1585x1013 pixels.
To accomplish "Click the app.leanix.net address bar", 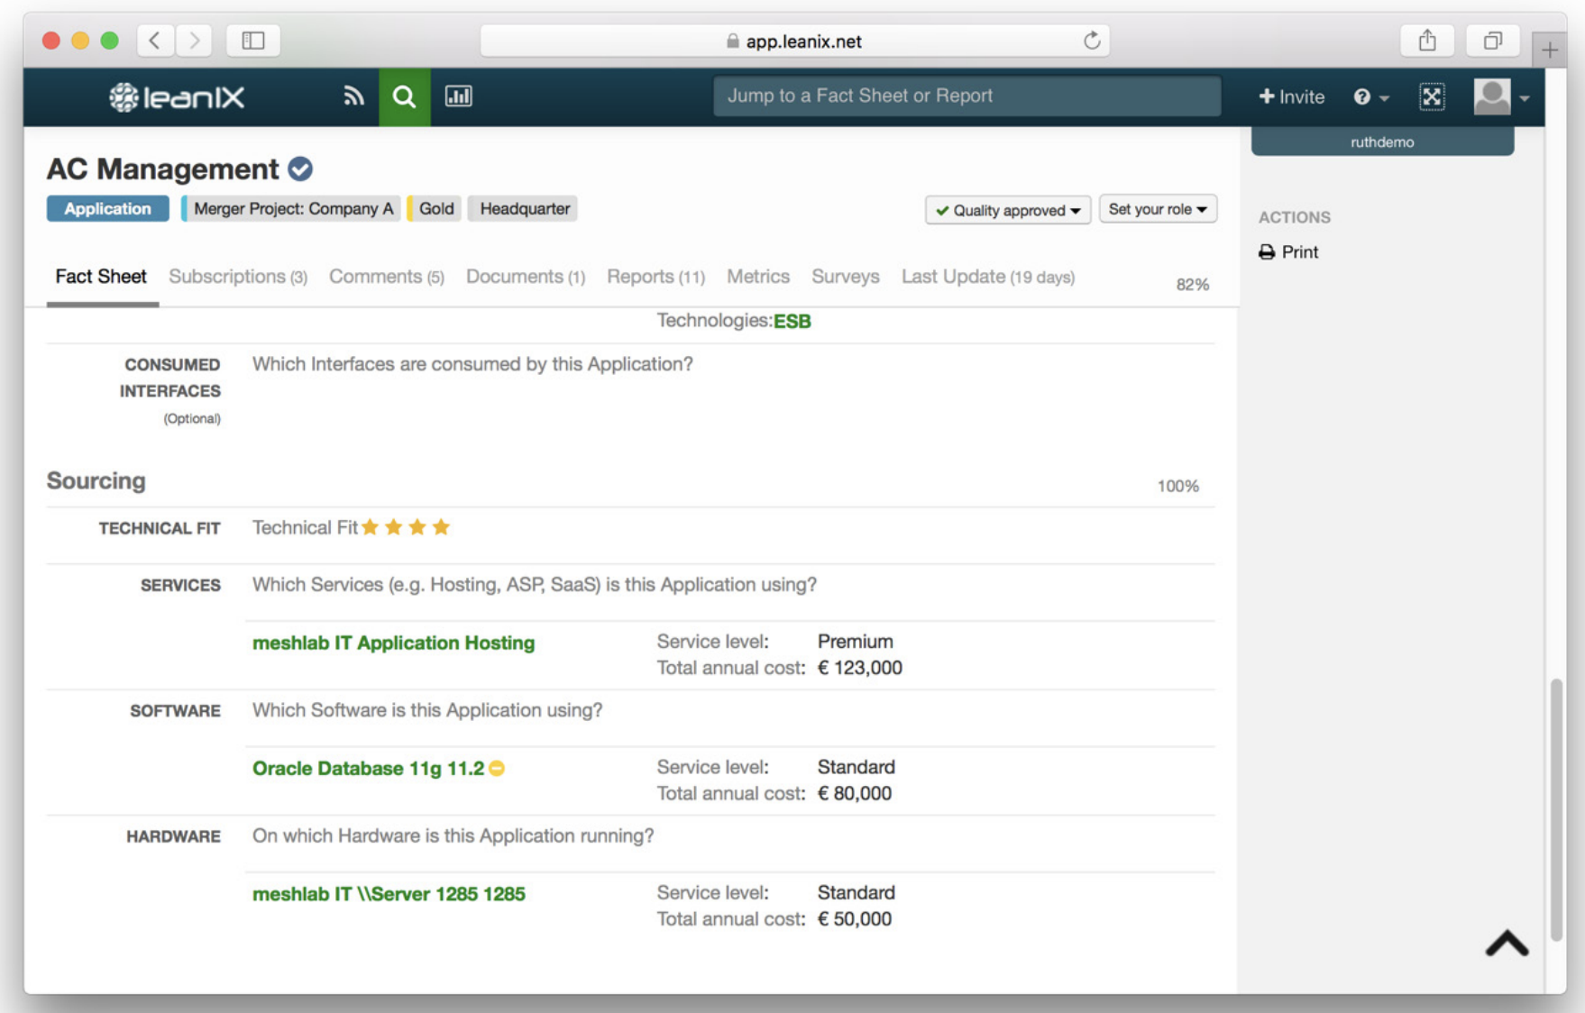I will tap(795, 41).
